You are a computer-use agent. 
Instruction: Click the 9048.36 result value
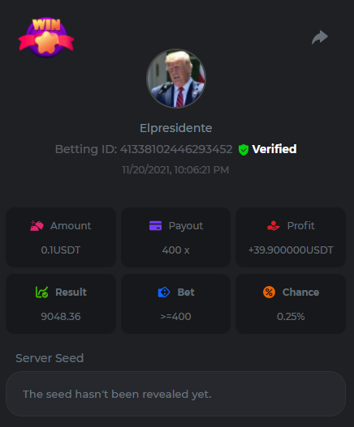61,317
